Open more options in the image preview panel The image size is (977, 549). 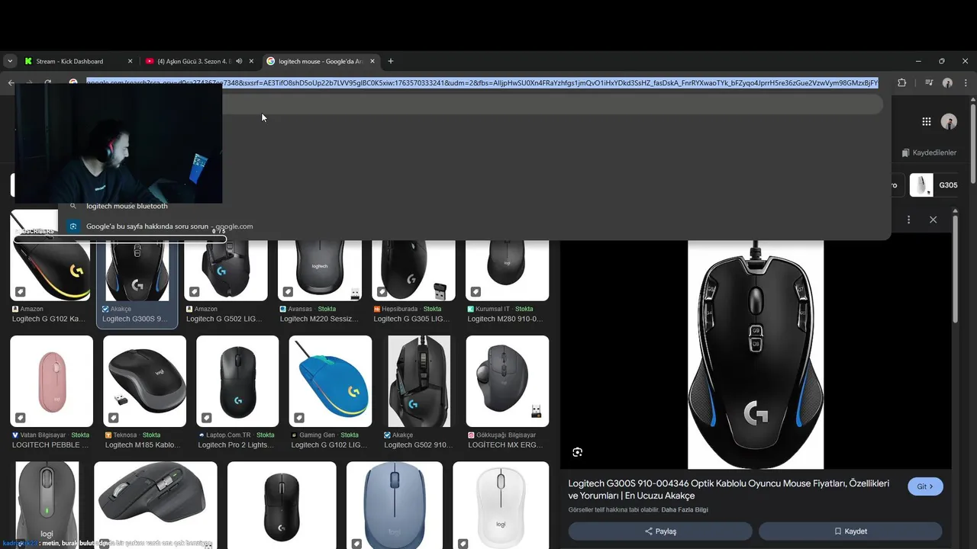point(908,220)
